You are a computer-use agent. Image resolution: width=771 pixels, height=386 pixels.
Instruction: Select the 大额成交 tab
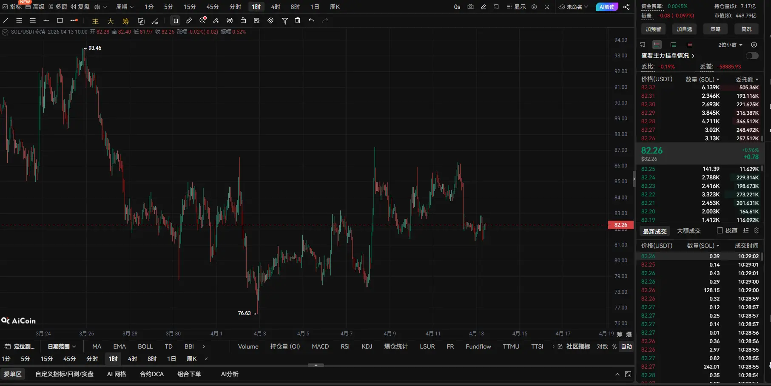pos(689,231)
